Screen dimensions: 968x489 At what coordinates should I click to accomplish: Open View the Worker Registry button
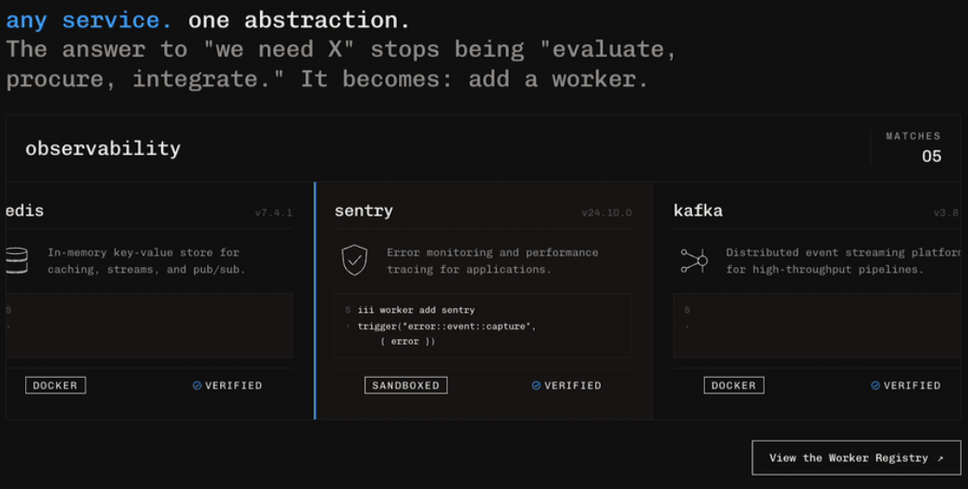[x=856, y=458]
